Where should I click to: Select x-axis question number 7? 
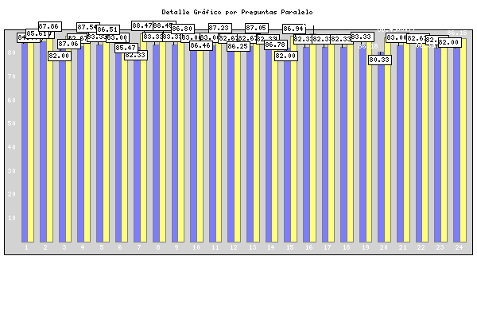click(139, 247)
